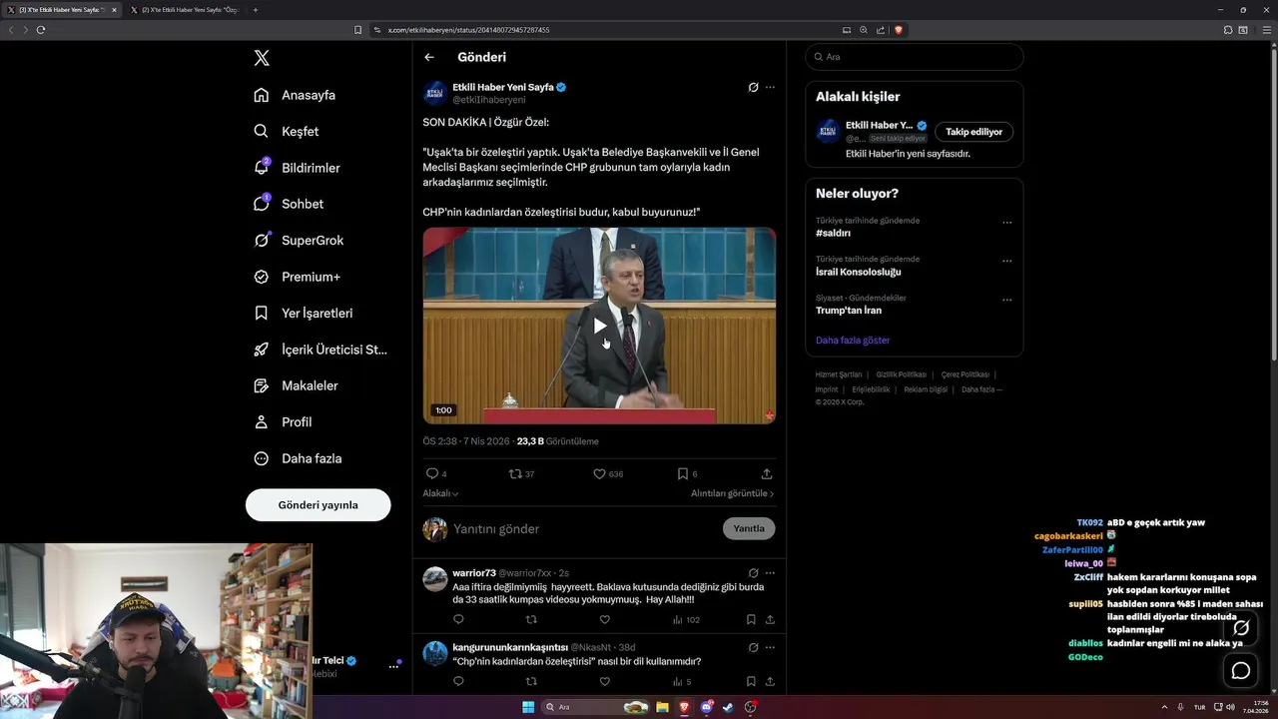Click Takip ediliyor button

[973, 132]
